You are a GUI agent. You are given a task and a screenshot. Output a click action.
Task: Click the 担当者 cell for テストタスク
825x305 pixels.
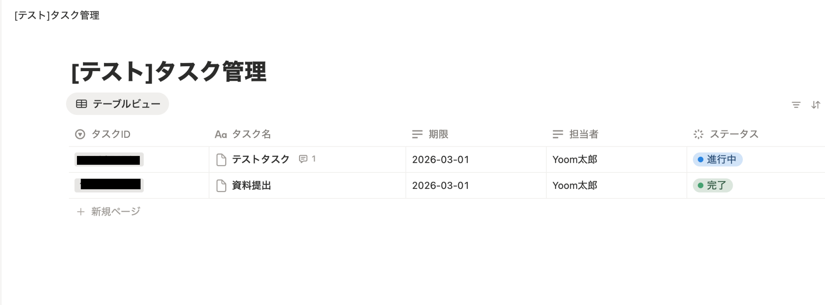pos(575,160)
